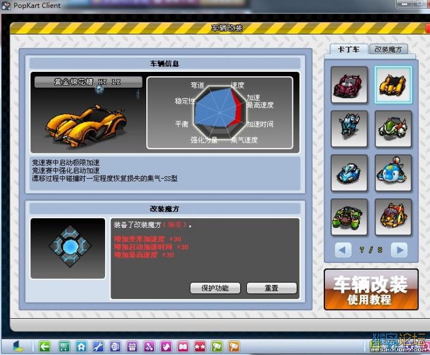Select the green and white kart thumbnail
The width and height of the screenshot is (430, 355).
393,129
